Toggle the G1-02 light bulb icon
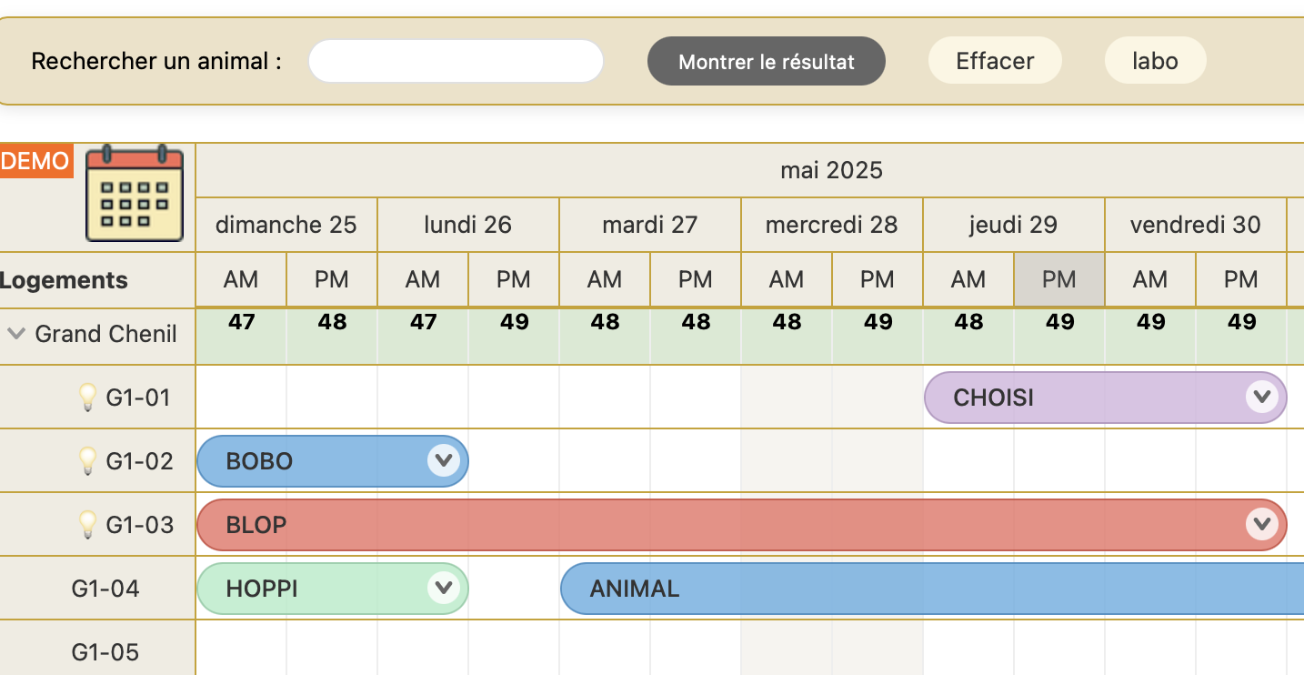This screenshot has width=1304, height=675. tap(87, 460)
